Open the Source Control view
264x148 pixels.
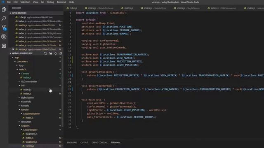[4, 28]
